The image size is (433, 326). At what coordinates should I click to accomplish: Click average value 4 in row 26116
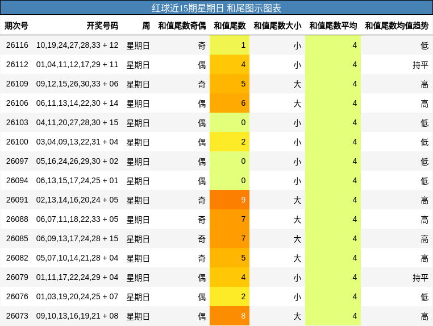[333, 45]
